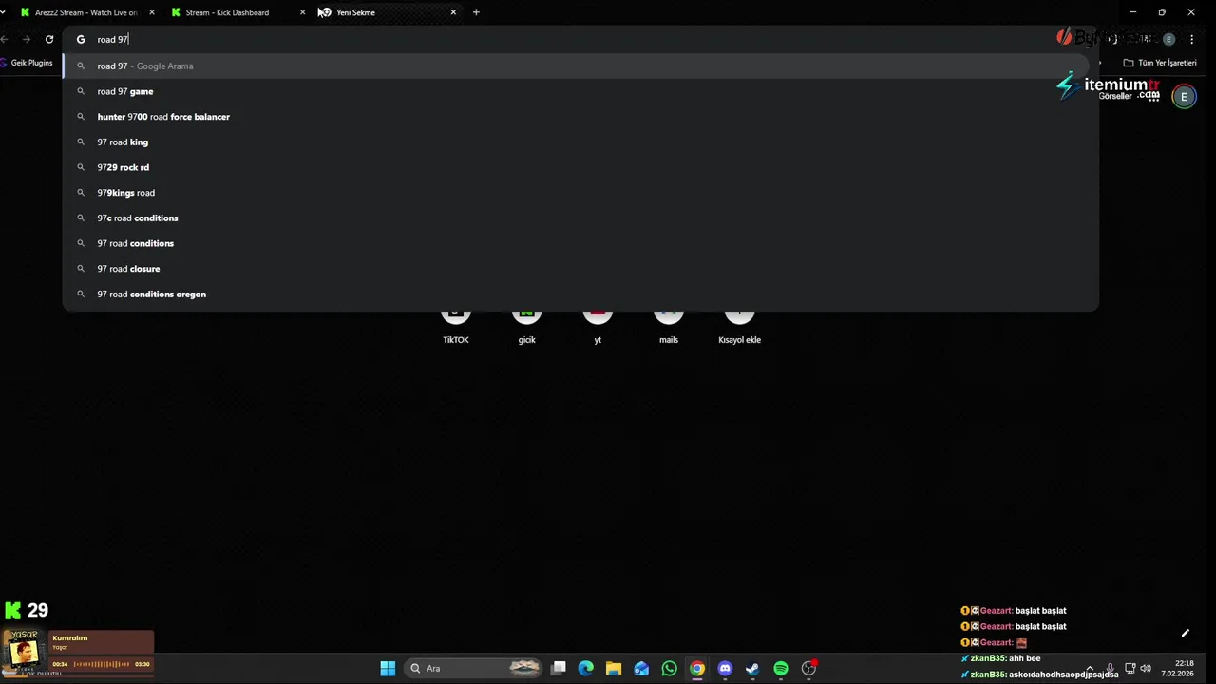Open the Tüm Yer İşaretleri folder
The height and width of the screenshot is (684, 1216).
tap(1160, 63)
